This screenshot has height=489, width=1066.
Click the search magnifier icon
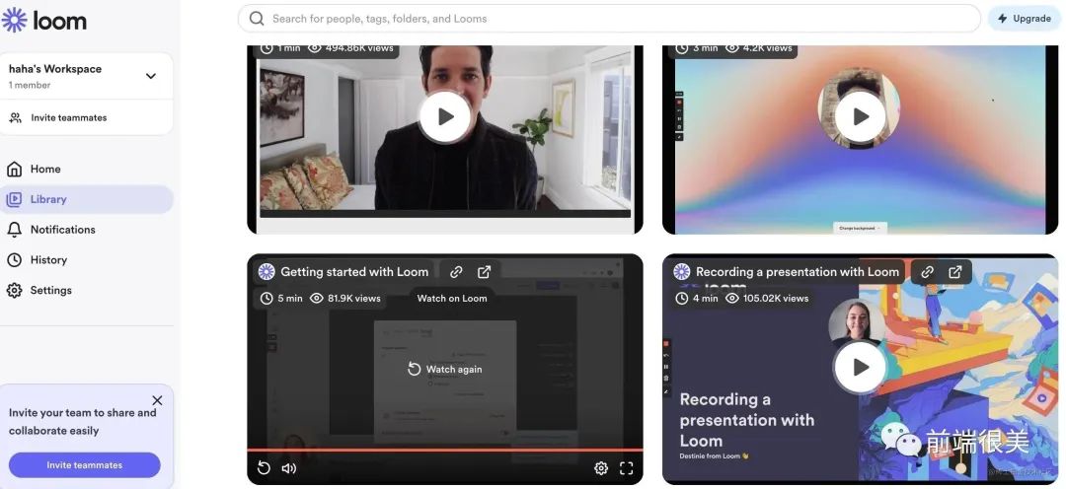click(x=257, y=19)
